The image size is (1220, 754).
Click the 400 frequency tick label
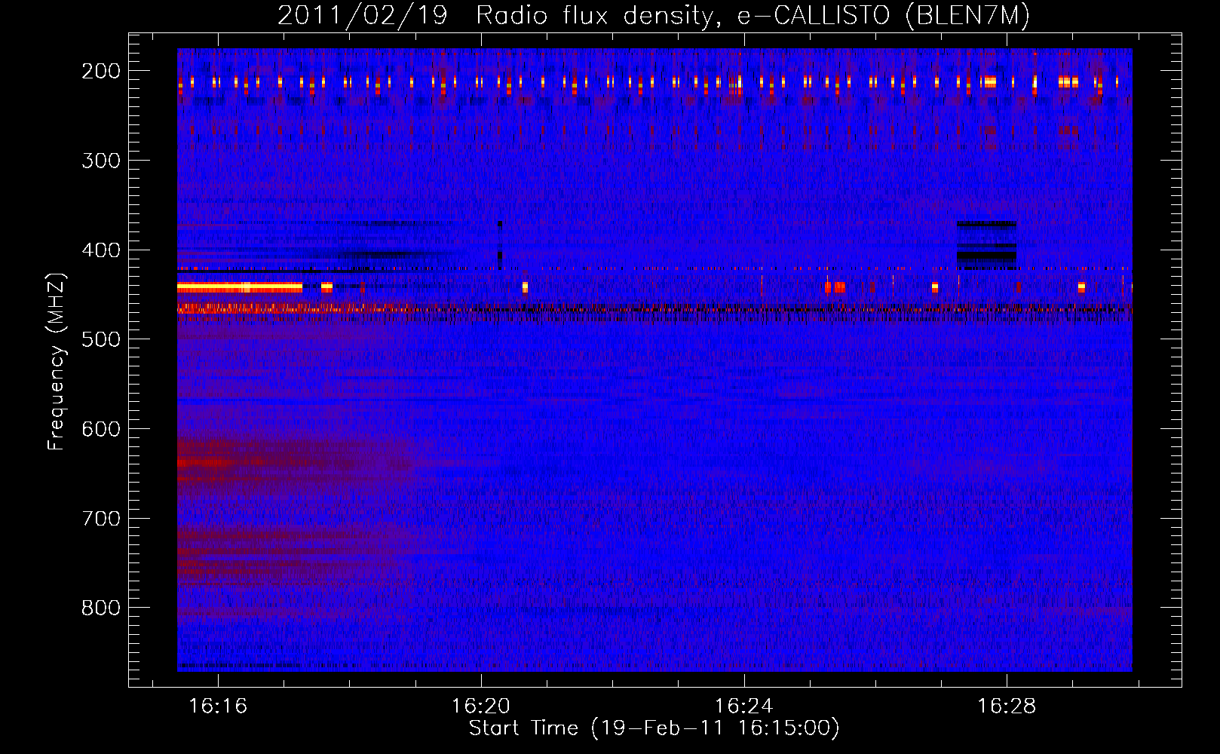click(x=101, y=250)
